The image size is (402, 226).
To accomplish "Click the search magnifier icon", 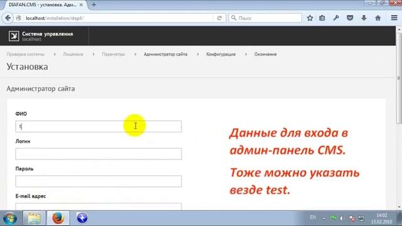I will coord(234,18).
